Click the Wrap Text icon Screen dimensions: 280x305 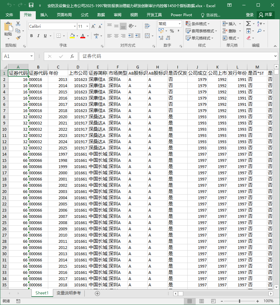point(147,26)
